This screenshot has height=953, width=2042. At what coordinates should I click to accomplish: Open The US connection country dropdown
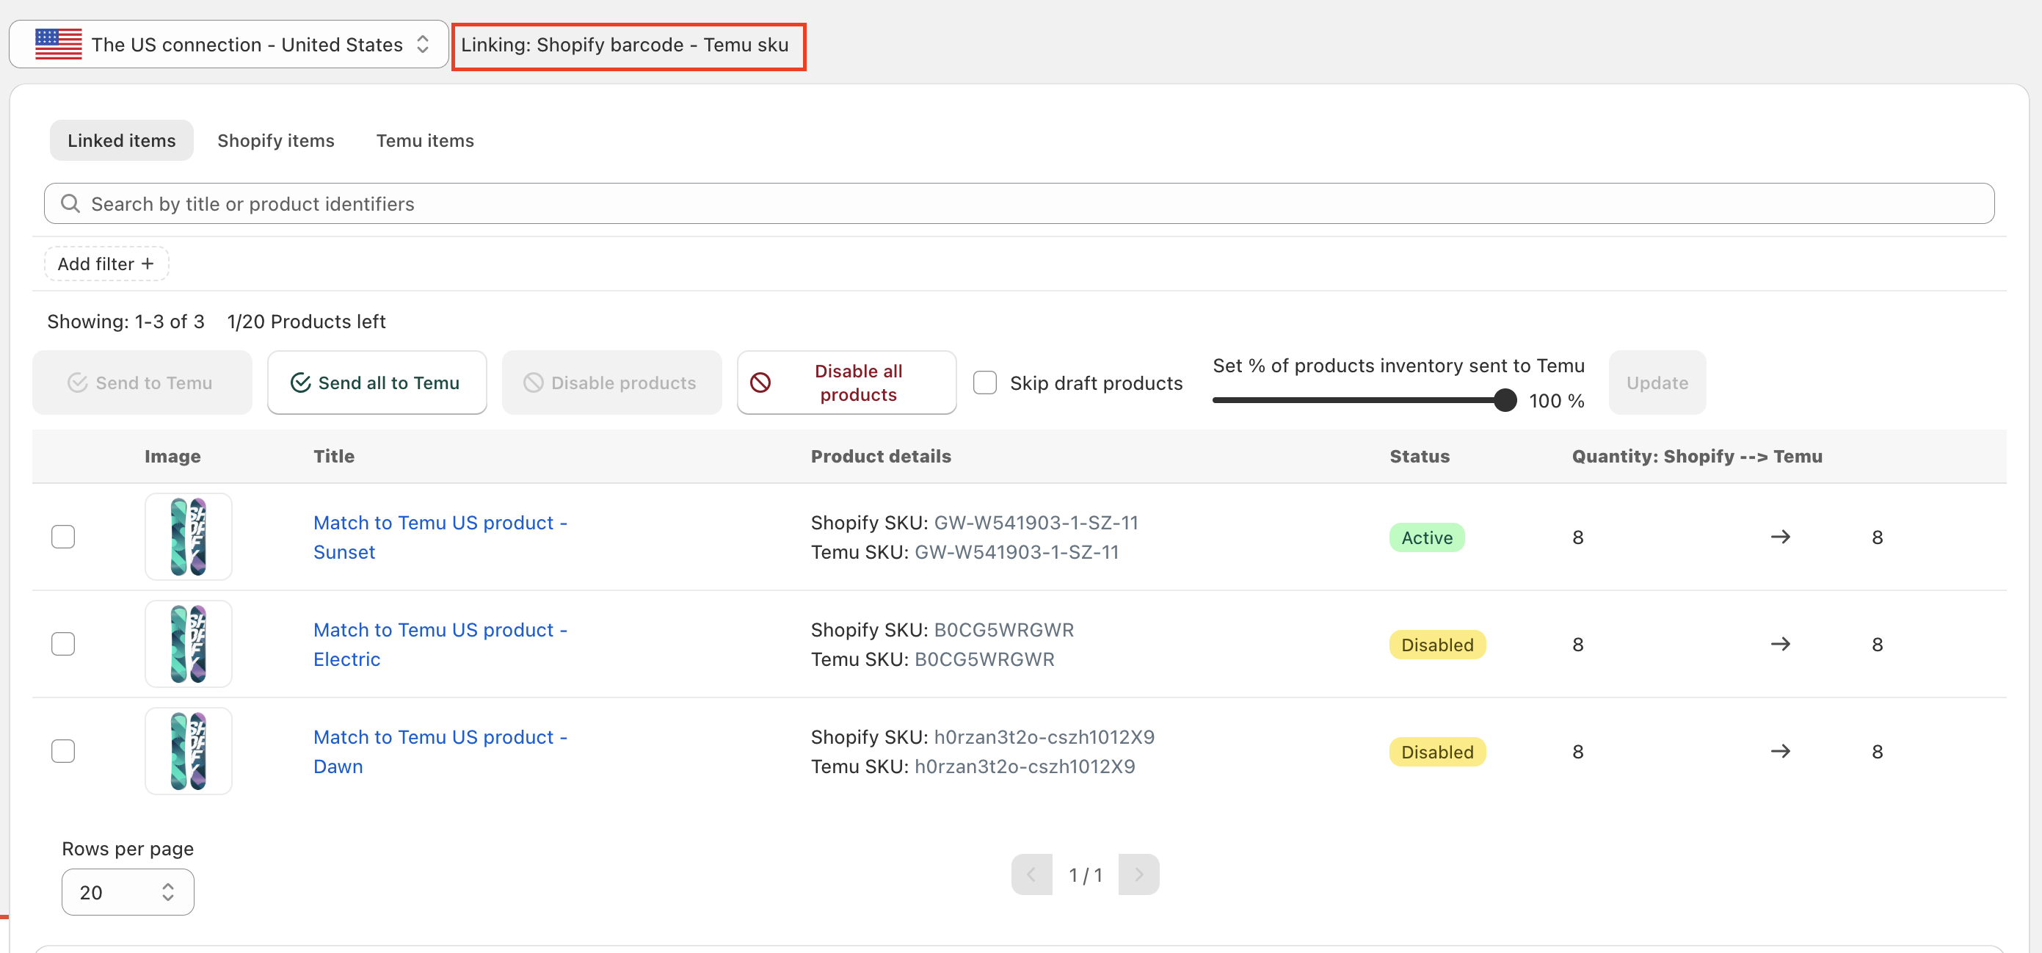[x=228, y=44]
